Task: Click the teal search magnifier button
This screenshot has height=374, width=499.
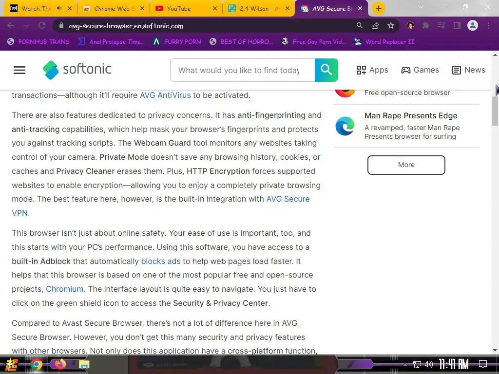Action: point(326,70)
